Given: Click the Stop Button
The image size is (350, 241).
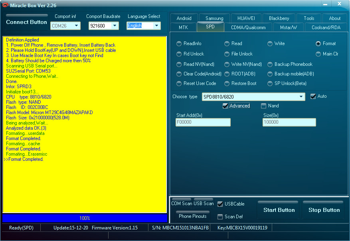Looking at the screenshot, I should (324, 210).
